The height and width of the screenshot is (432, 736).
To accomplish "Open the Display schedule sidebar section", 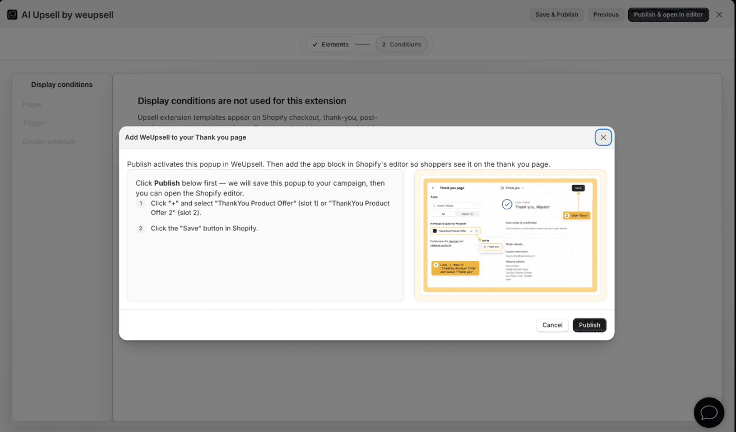I will pyautogui.click(x=49, y=141).
